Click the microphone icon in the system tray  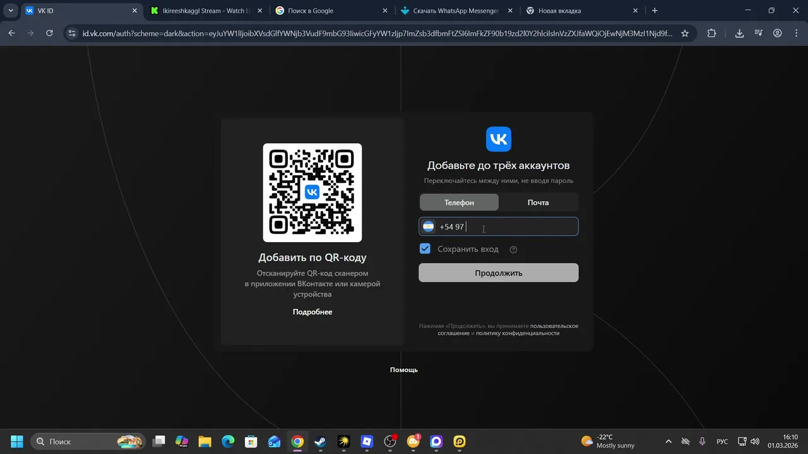tap(703, 441)
